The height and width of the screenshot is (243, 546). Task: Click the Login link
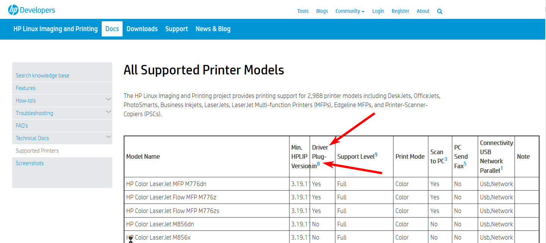point(378,11)
